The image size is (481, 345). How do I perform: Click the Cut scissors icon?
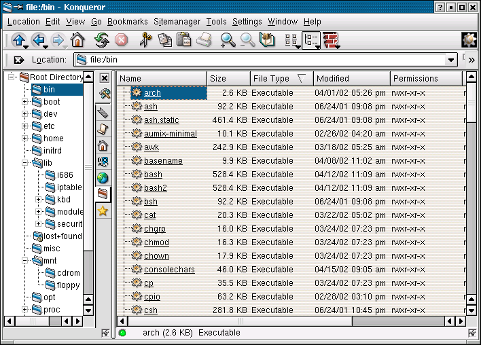click(145, 40)
